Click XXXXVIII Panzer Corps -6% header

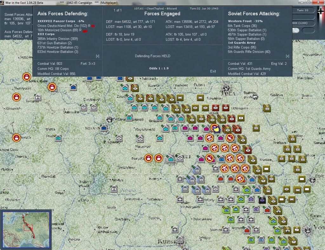(61, 21)
